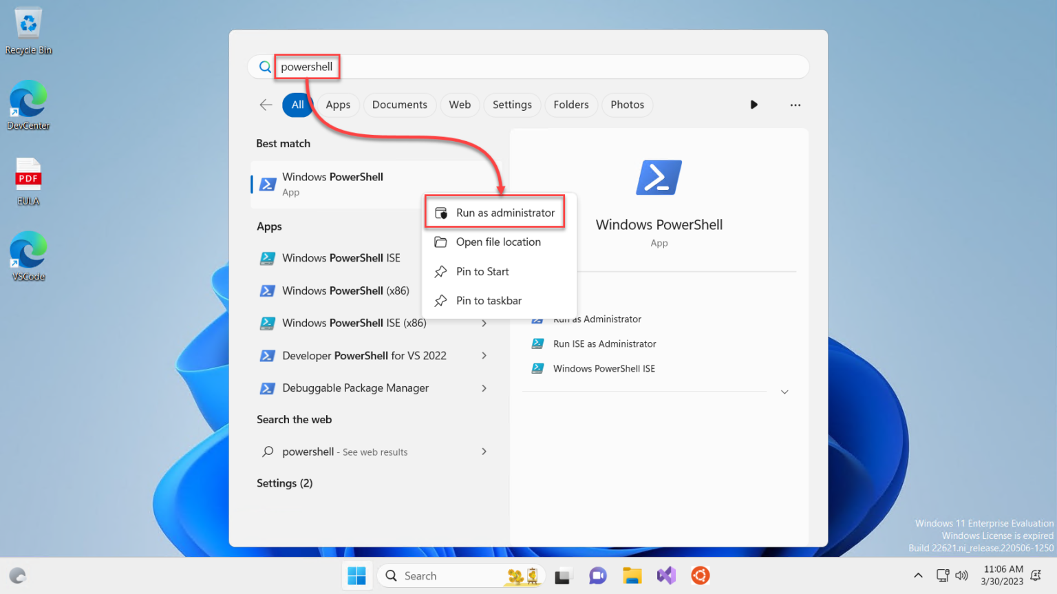
Task: Select Run ISE as Administrator option
Action: click(x=604, y=343)
